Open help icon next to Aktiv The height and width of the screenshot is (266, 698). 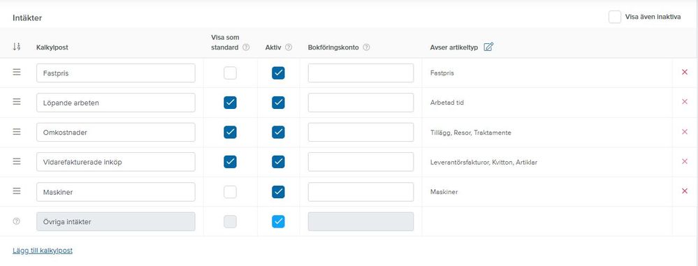(x=289, y=47)
